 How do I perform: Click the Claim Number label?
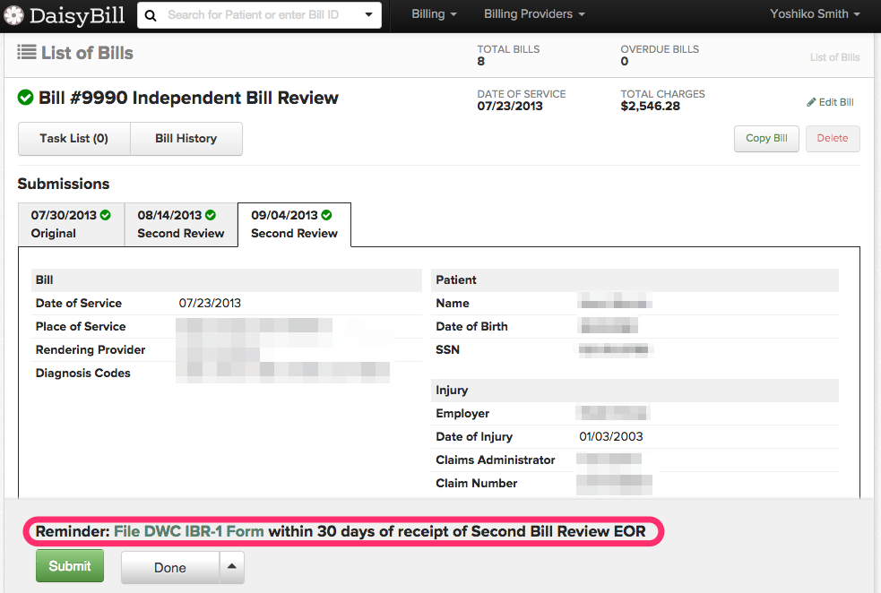click(x=477, y=483)
